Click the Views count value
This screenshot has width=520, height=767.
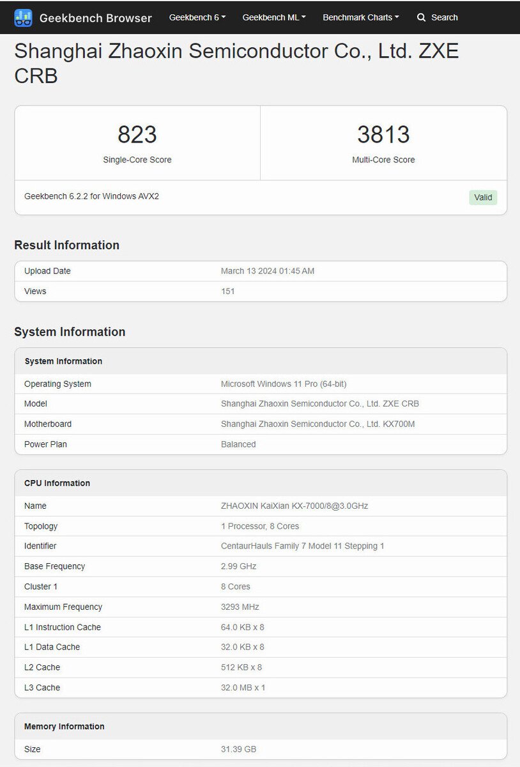tap(228, 291)
